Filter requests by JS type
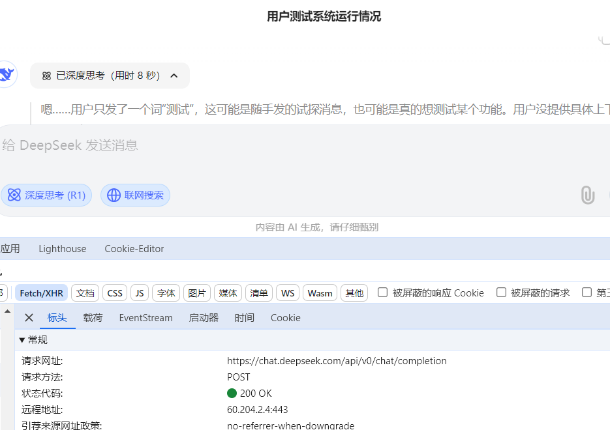The width and height of the screenshot is (610, 430). click(x=140, y=293)
